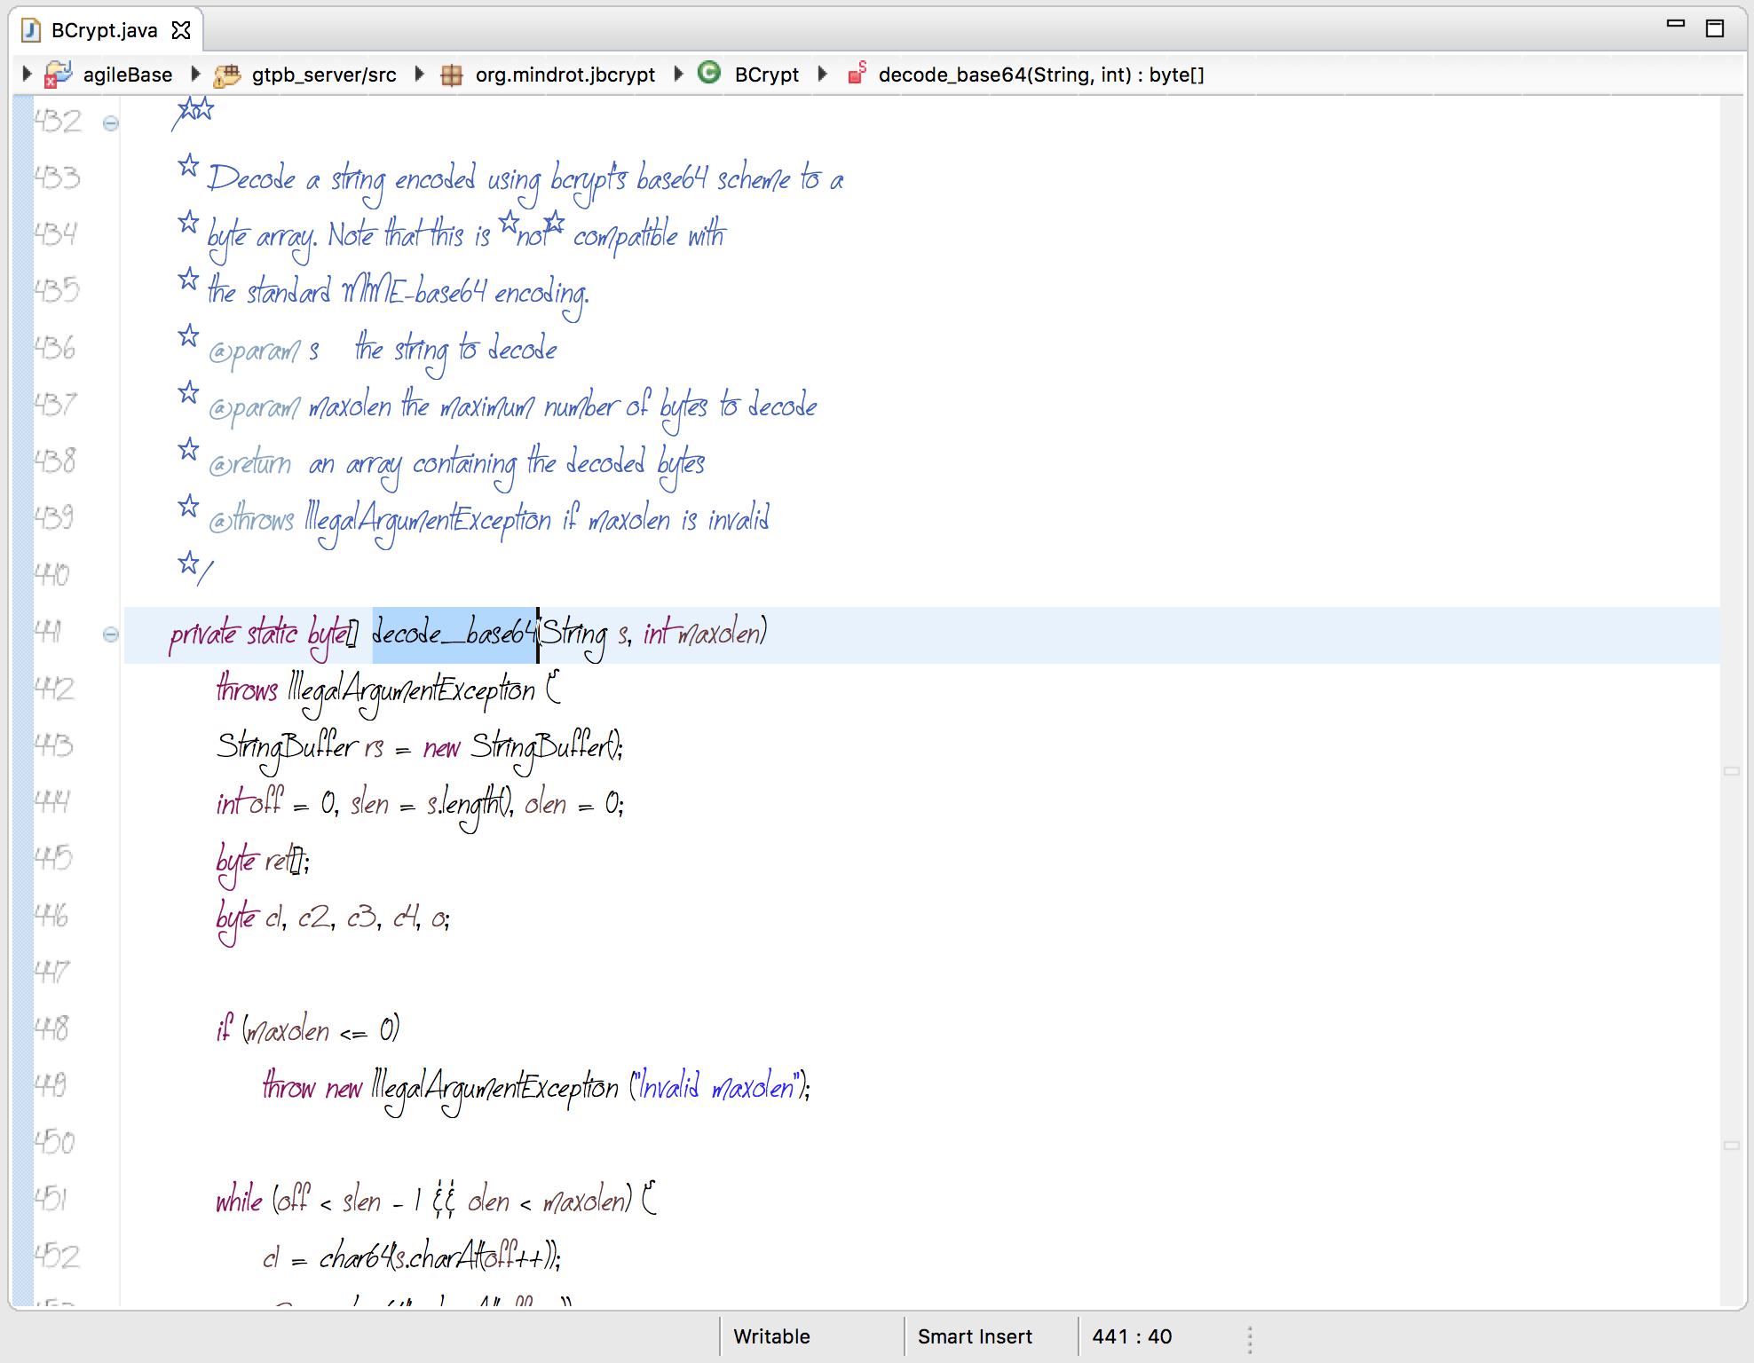The width and height of the screenshot is (1754, 1363).
Task: Open decode_base64(String, int) breadcrumb segment
Action: coord(1041,75)
